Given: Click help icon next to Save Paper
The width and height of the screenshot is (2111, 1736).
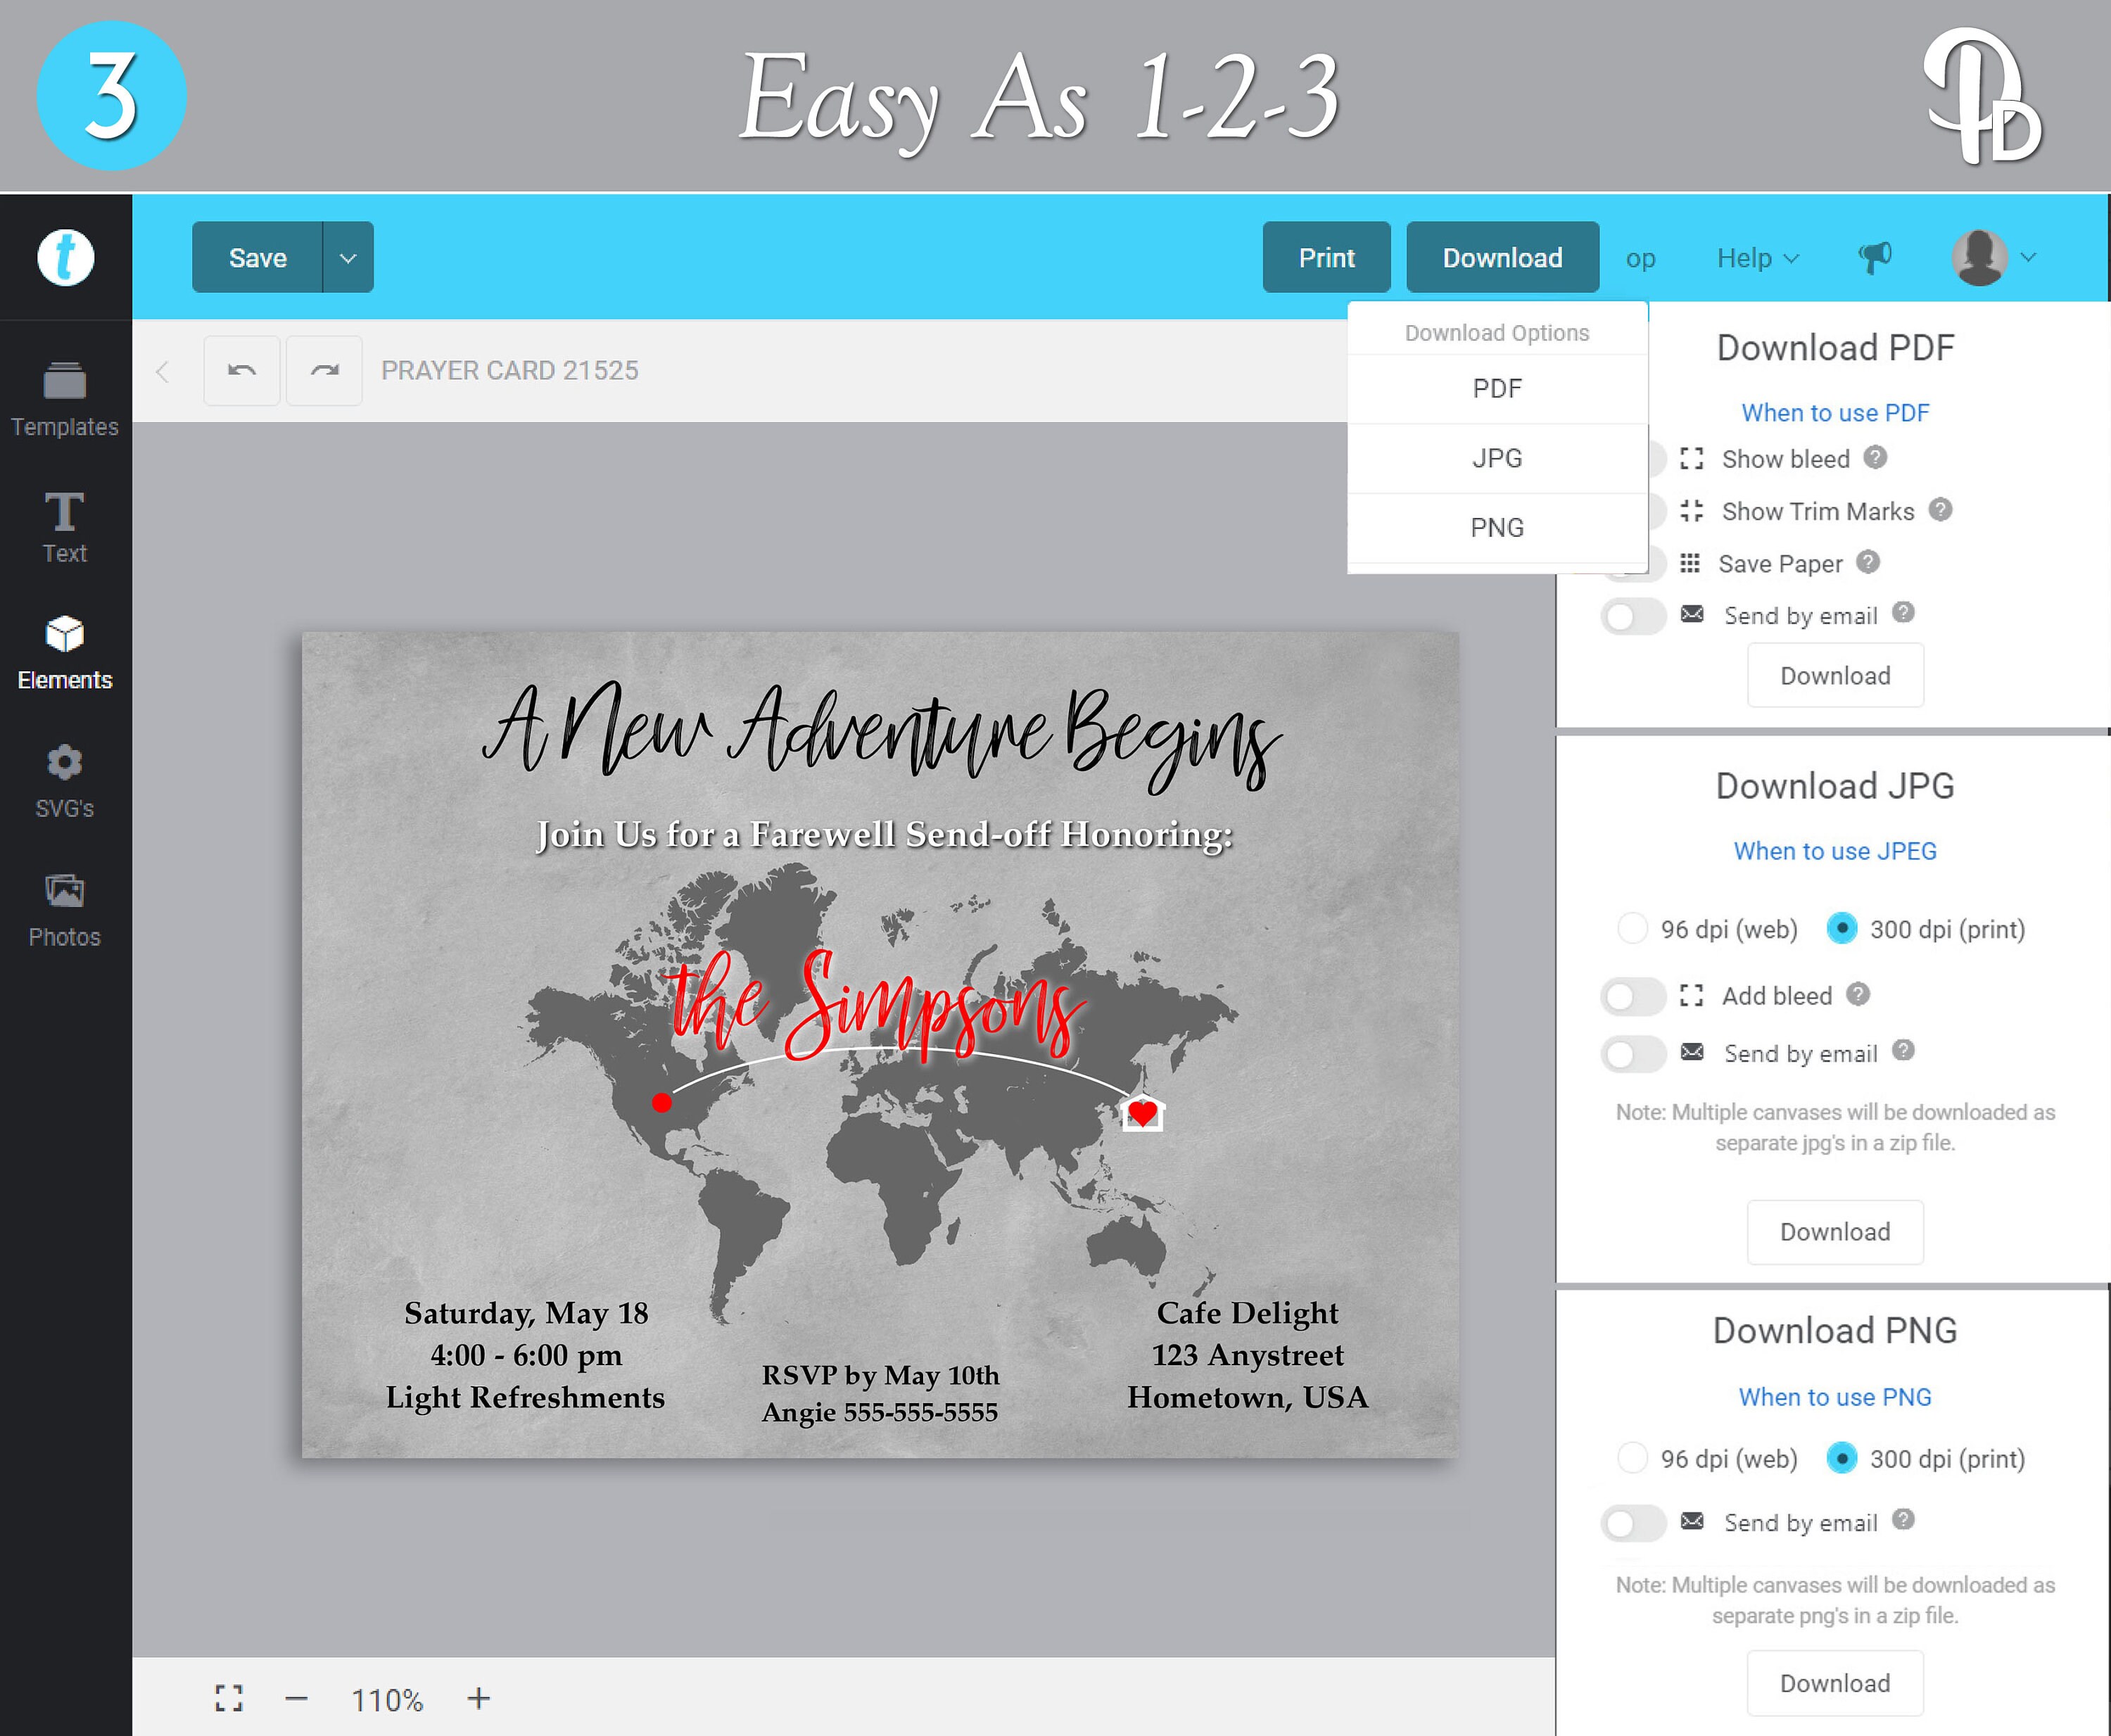Looking at the screenshot, I should coord(1868,562).
